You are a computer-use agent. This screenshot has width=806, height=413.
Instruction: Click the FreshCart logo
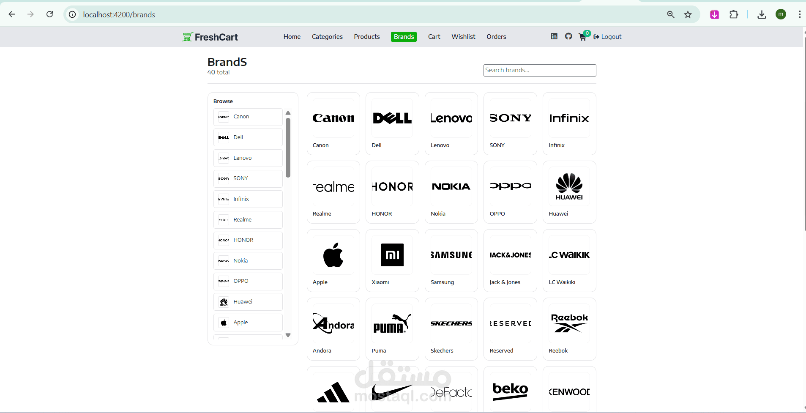(210, 37)
